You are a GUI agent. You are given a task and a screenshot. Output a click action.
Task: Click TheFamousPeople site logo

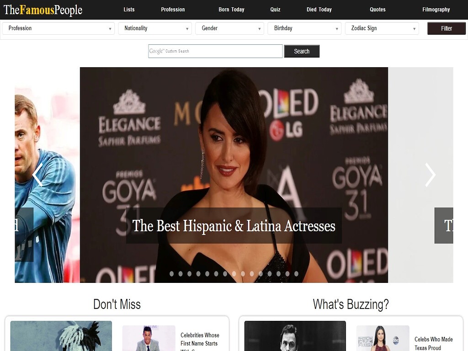click(x=43, y=10)
